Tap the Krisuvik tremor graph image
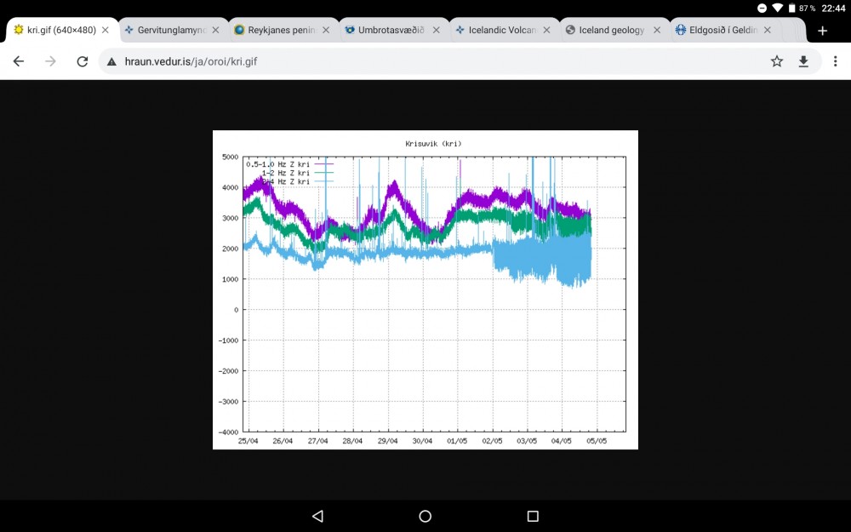Screen dimensions: 851x532 coord(425,289)
